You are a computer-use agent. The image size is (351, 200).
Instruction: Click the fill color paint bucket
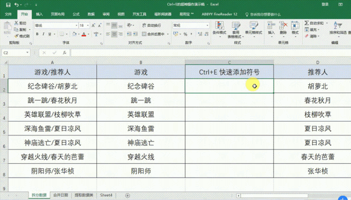(75, 34)
